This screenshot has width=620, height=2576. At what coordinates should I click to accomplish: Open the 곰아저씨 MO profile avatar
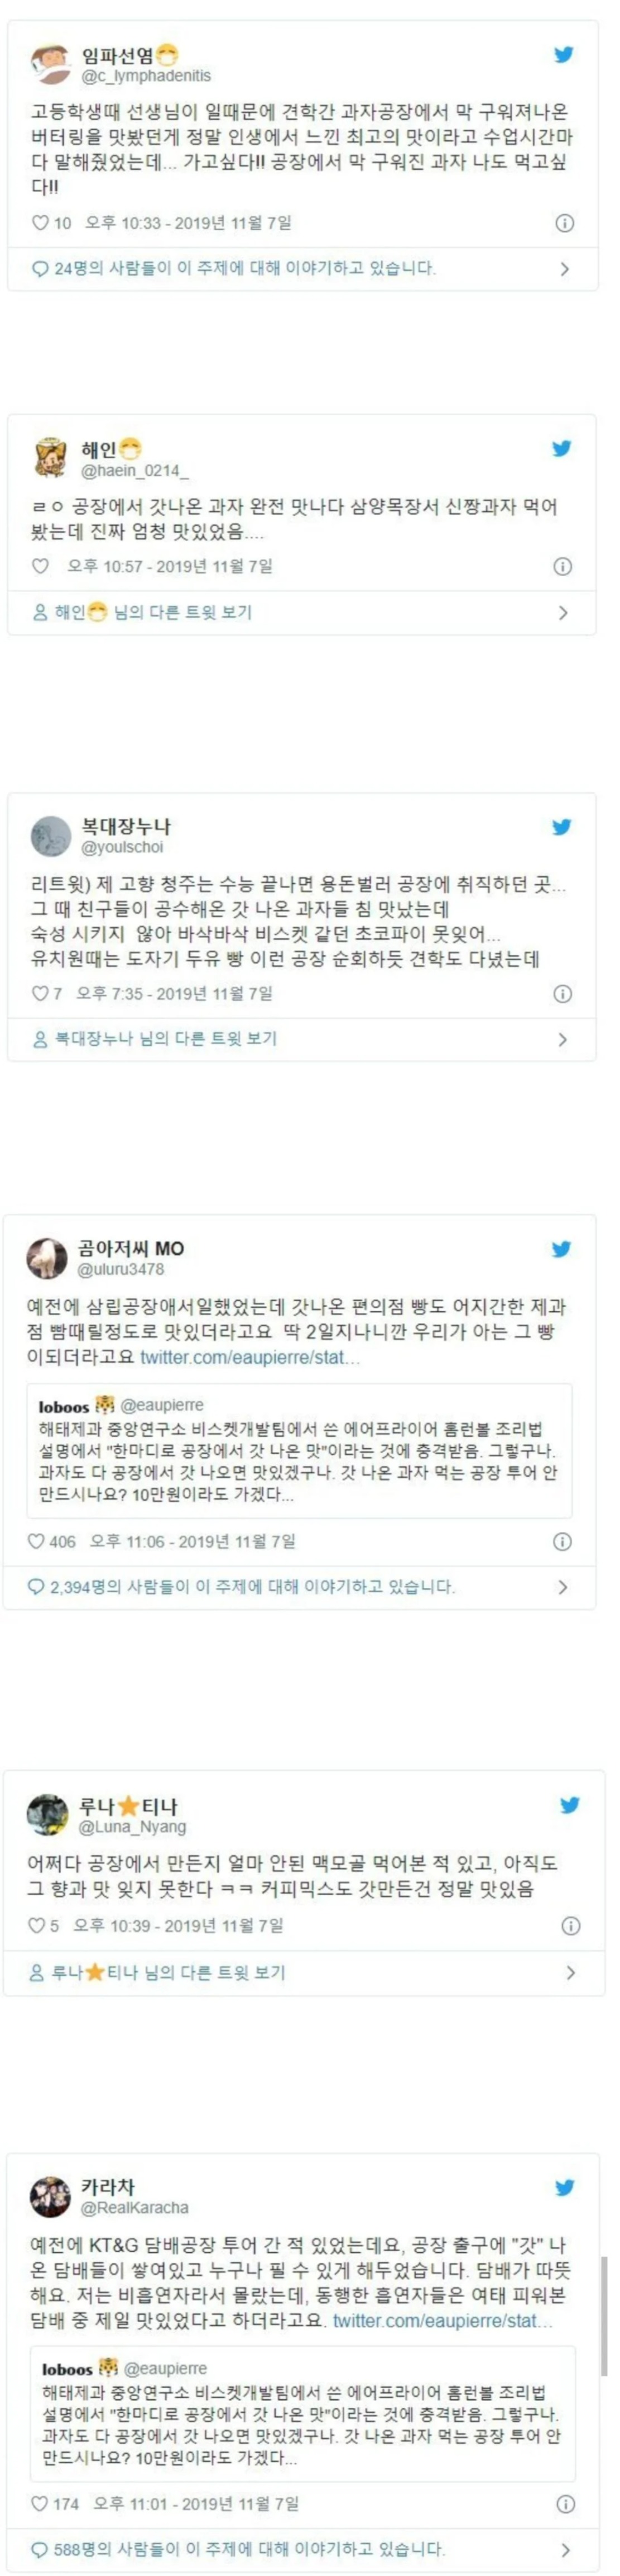point(47,1258)
